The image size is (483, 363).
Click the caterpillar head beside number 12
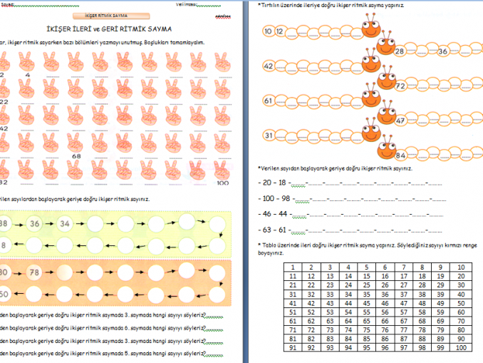pyautogui.click(x=370, y=30)
